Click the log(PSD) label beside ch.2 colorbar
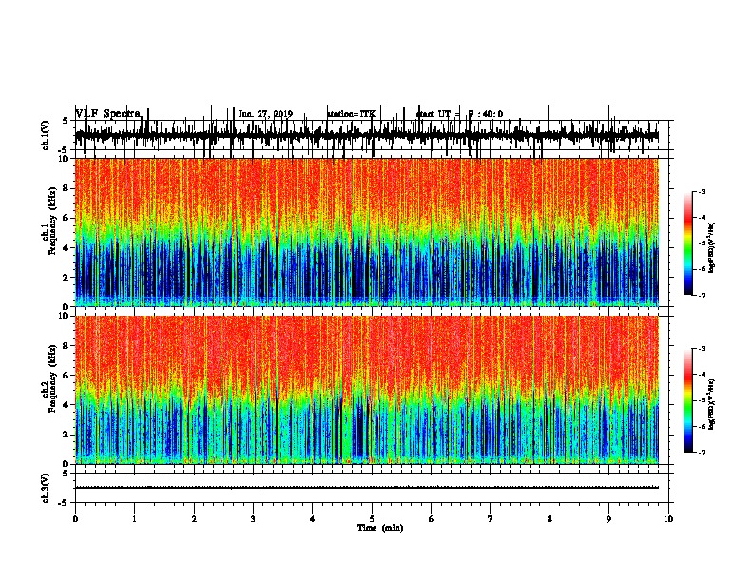 (x=711, y=404)
